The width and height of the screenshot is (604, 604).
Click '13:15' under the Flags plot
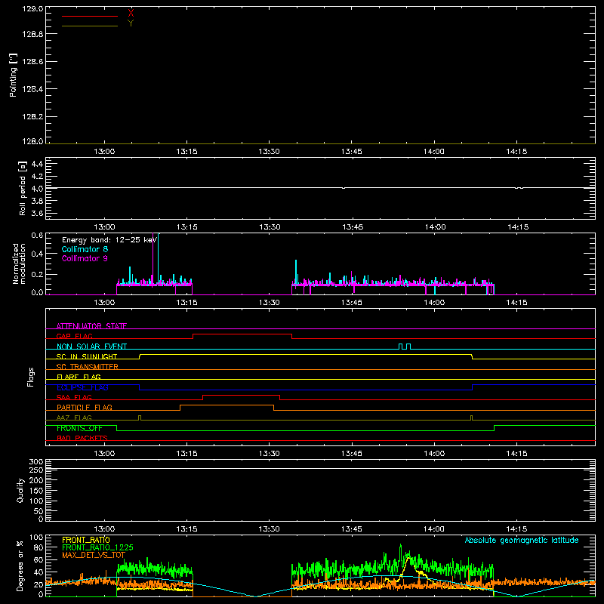click(x=186, y=454)
